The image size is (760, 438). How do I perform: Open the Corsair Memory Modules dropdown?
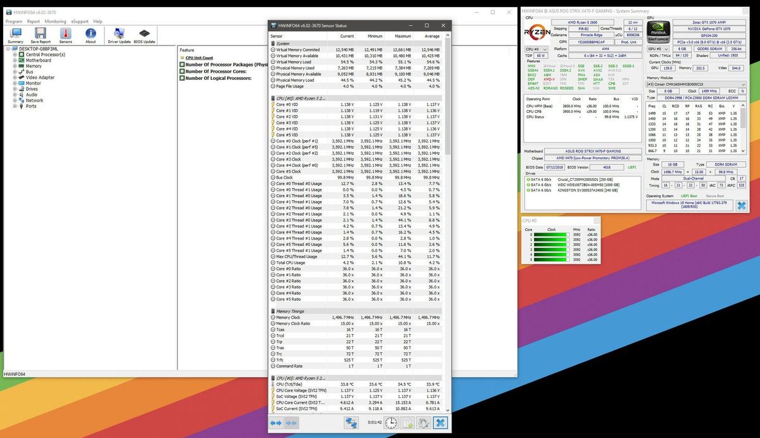pos(742,84)
